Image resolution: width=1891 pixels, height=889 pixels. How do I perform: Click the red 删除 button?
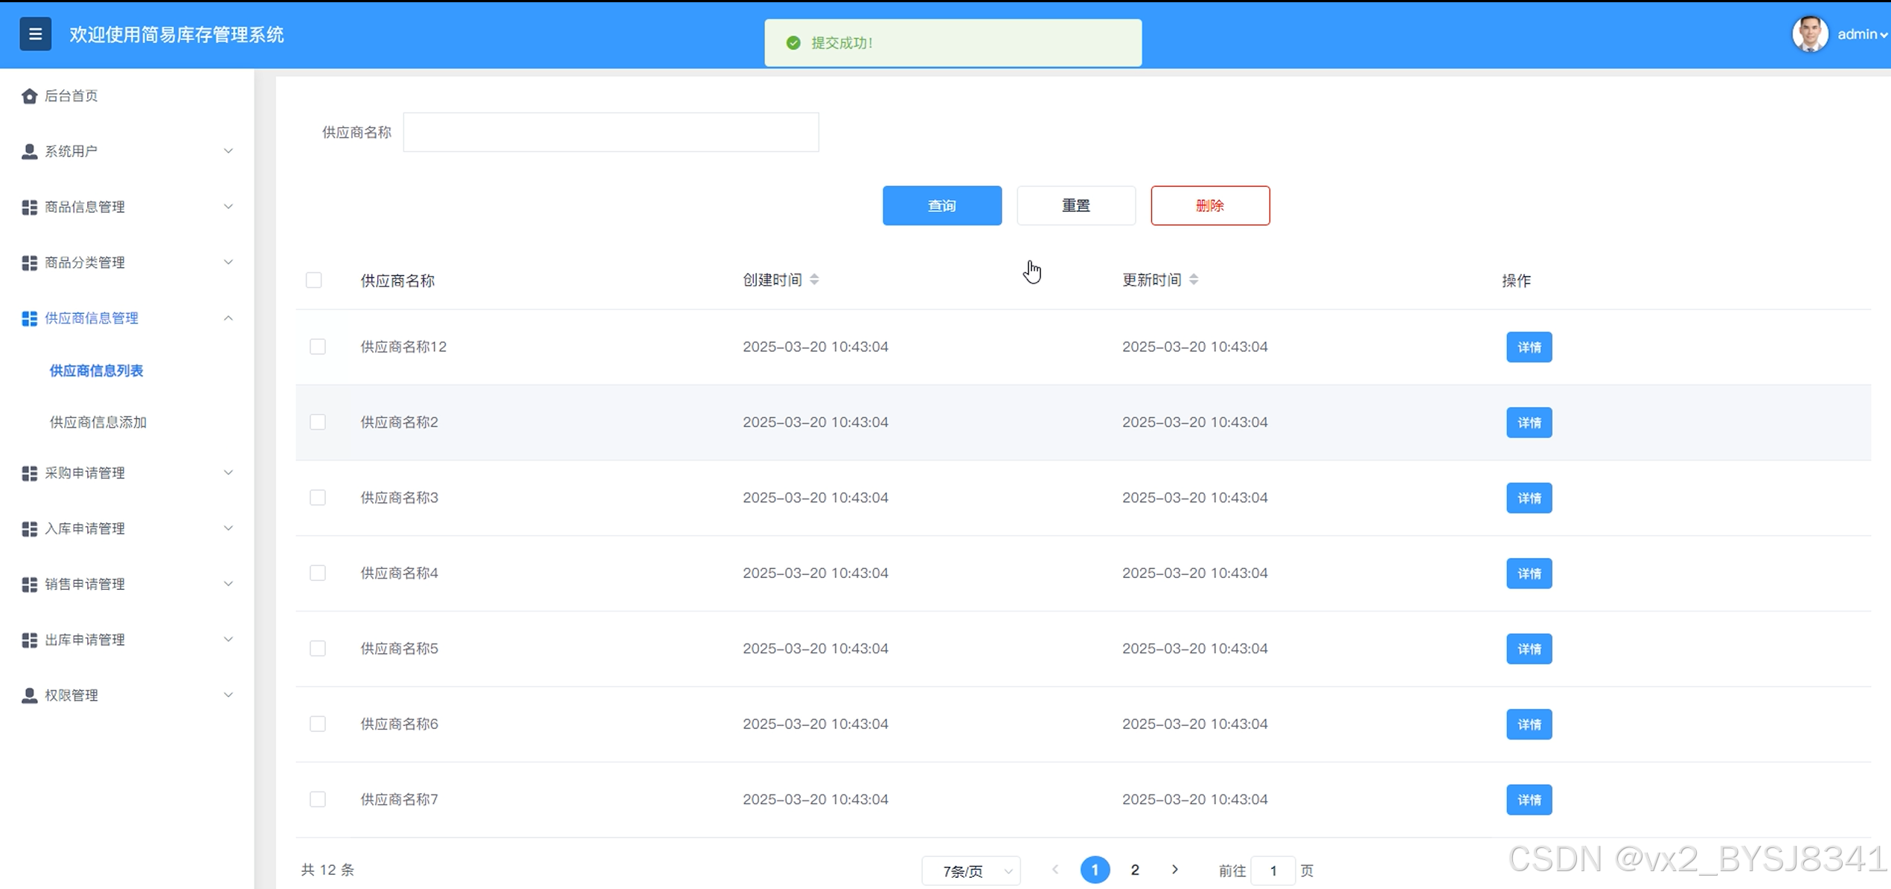pos(1209,206)
